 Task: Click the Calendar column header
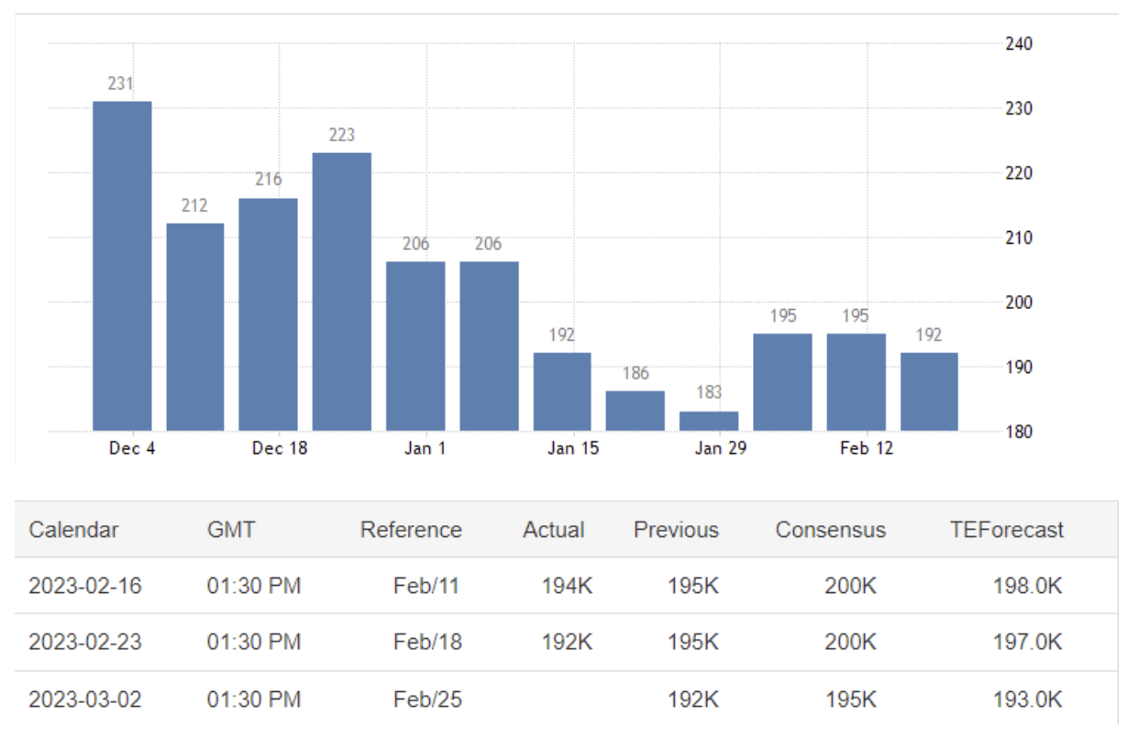click(73, 530)
